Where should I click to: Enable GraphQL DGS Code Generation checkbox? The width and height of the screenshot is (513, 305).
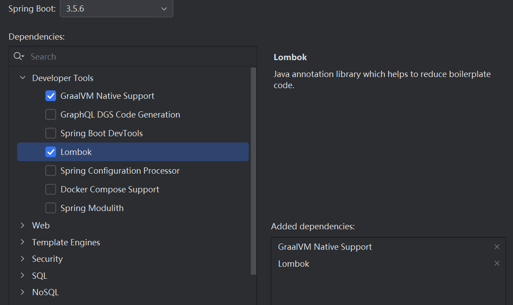point(51,115)
